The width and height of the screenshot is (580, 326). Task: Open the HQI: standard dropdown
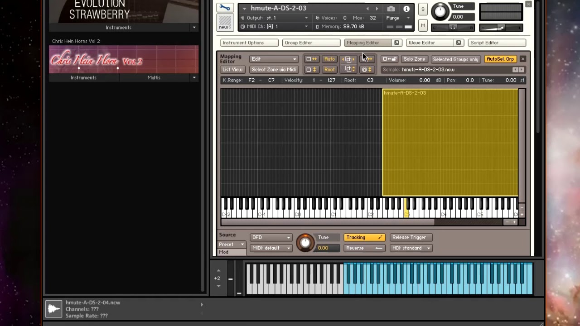click(x=411, y=248)
